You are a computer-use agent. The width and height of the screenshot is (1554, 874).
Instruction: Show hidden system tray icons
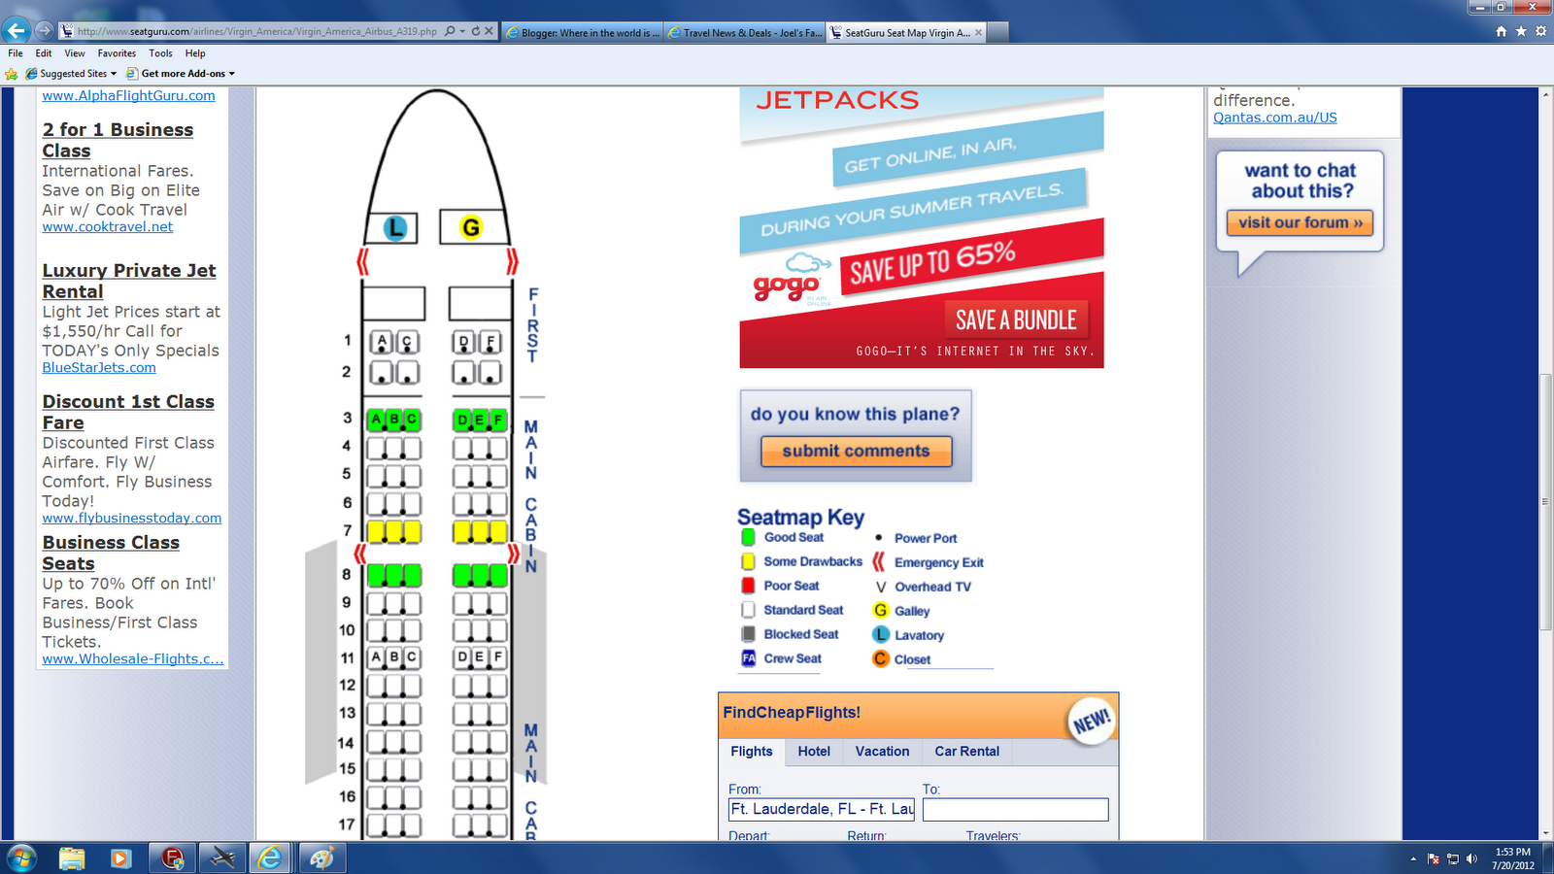(1413, 859)
